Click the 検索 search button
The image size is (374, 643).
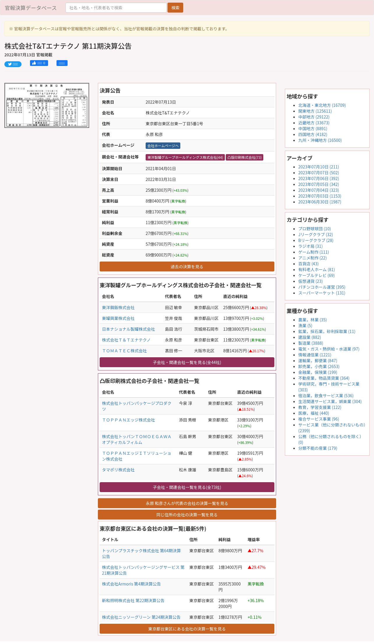(x=175, y=8)
